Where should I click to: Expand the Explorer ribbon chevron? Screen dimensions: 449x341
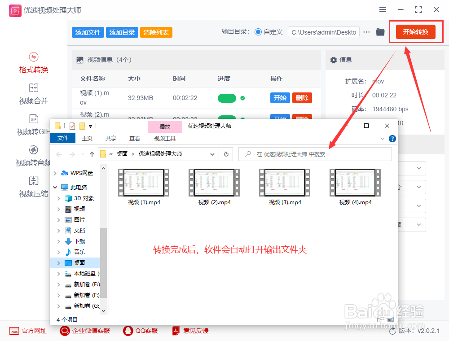pyautogui.click(x=382, y=139)
